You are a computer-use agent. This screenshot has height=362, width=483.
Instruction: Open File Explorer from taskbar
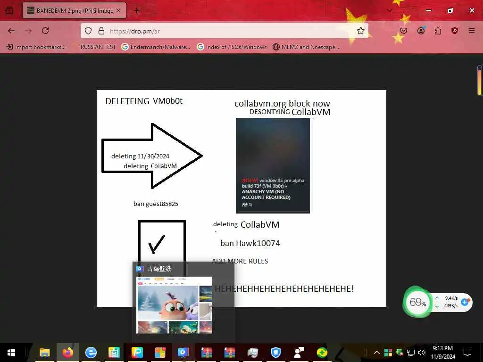(x=45, y=353)
